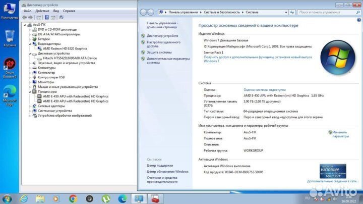Collapse the Дисковые устройства node
The width and height of the screenshot is (363, 204).
(x=30, y=54)
